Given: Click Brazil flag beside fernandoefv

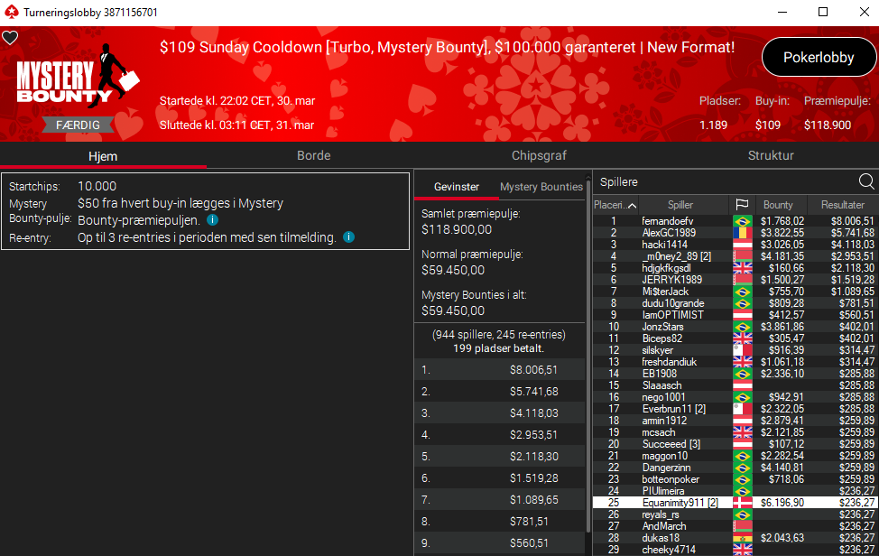Looking at the screenshot, I should click(742, 221).
